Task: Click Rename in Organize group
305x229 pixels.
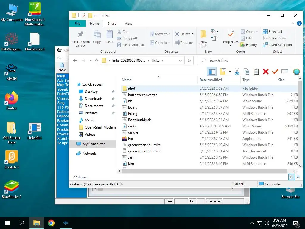Action: tap(183, 43)
